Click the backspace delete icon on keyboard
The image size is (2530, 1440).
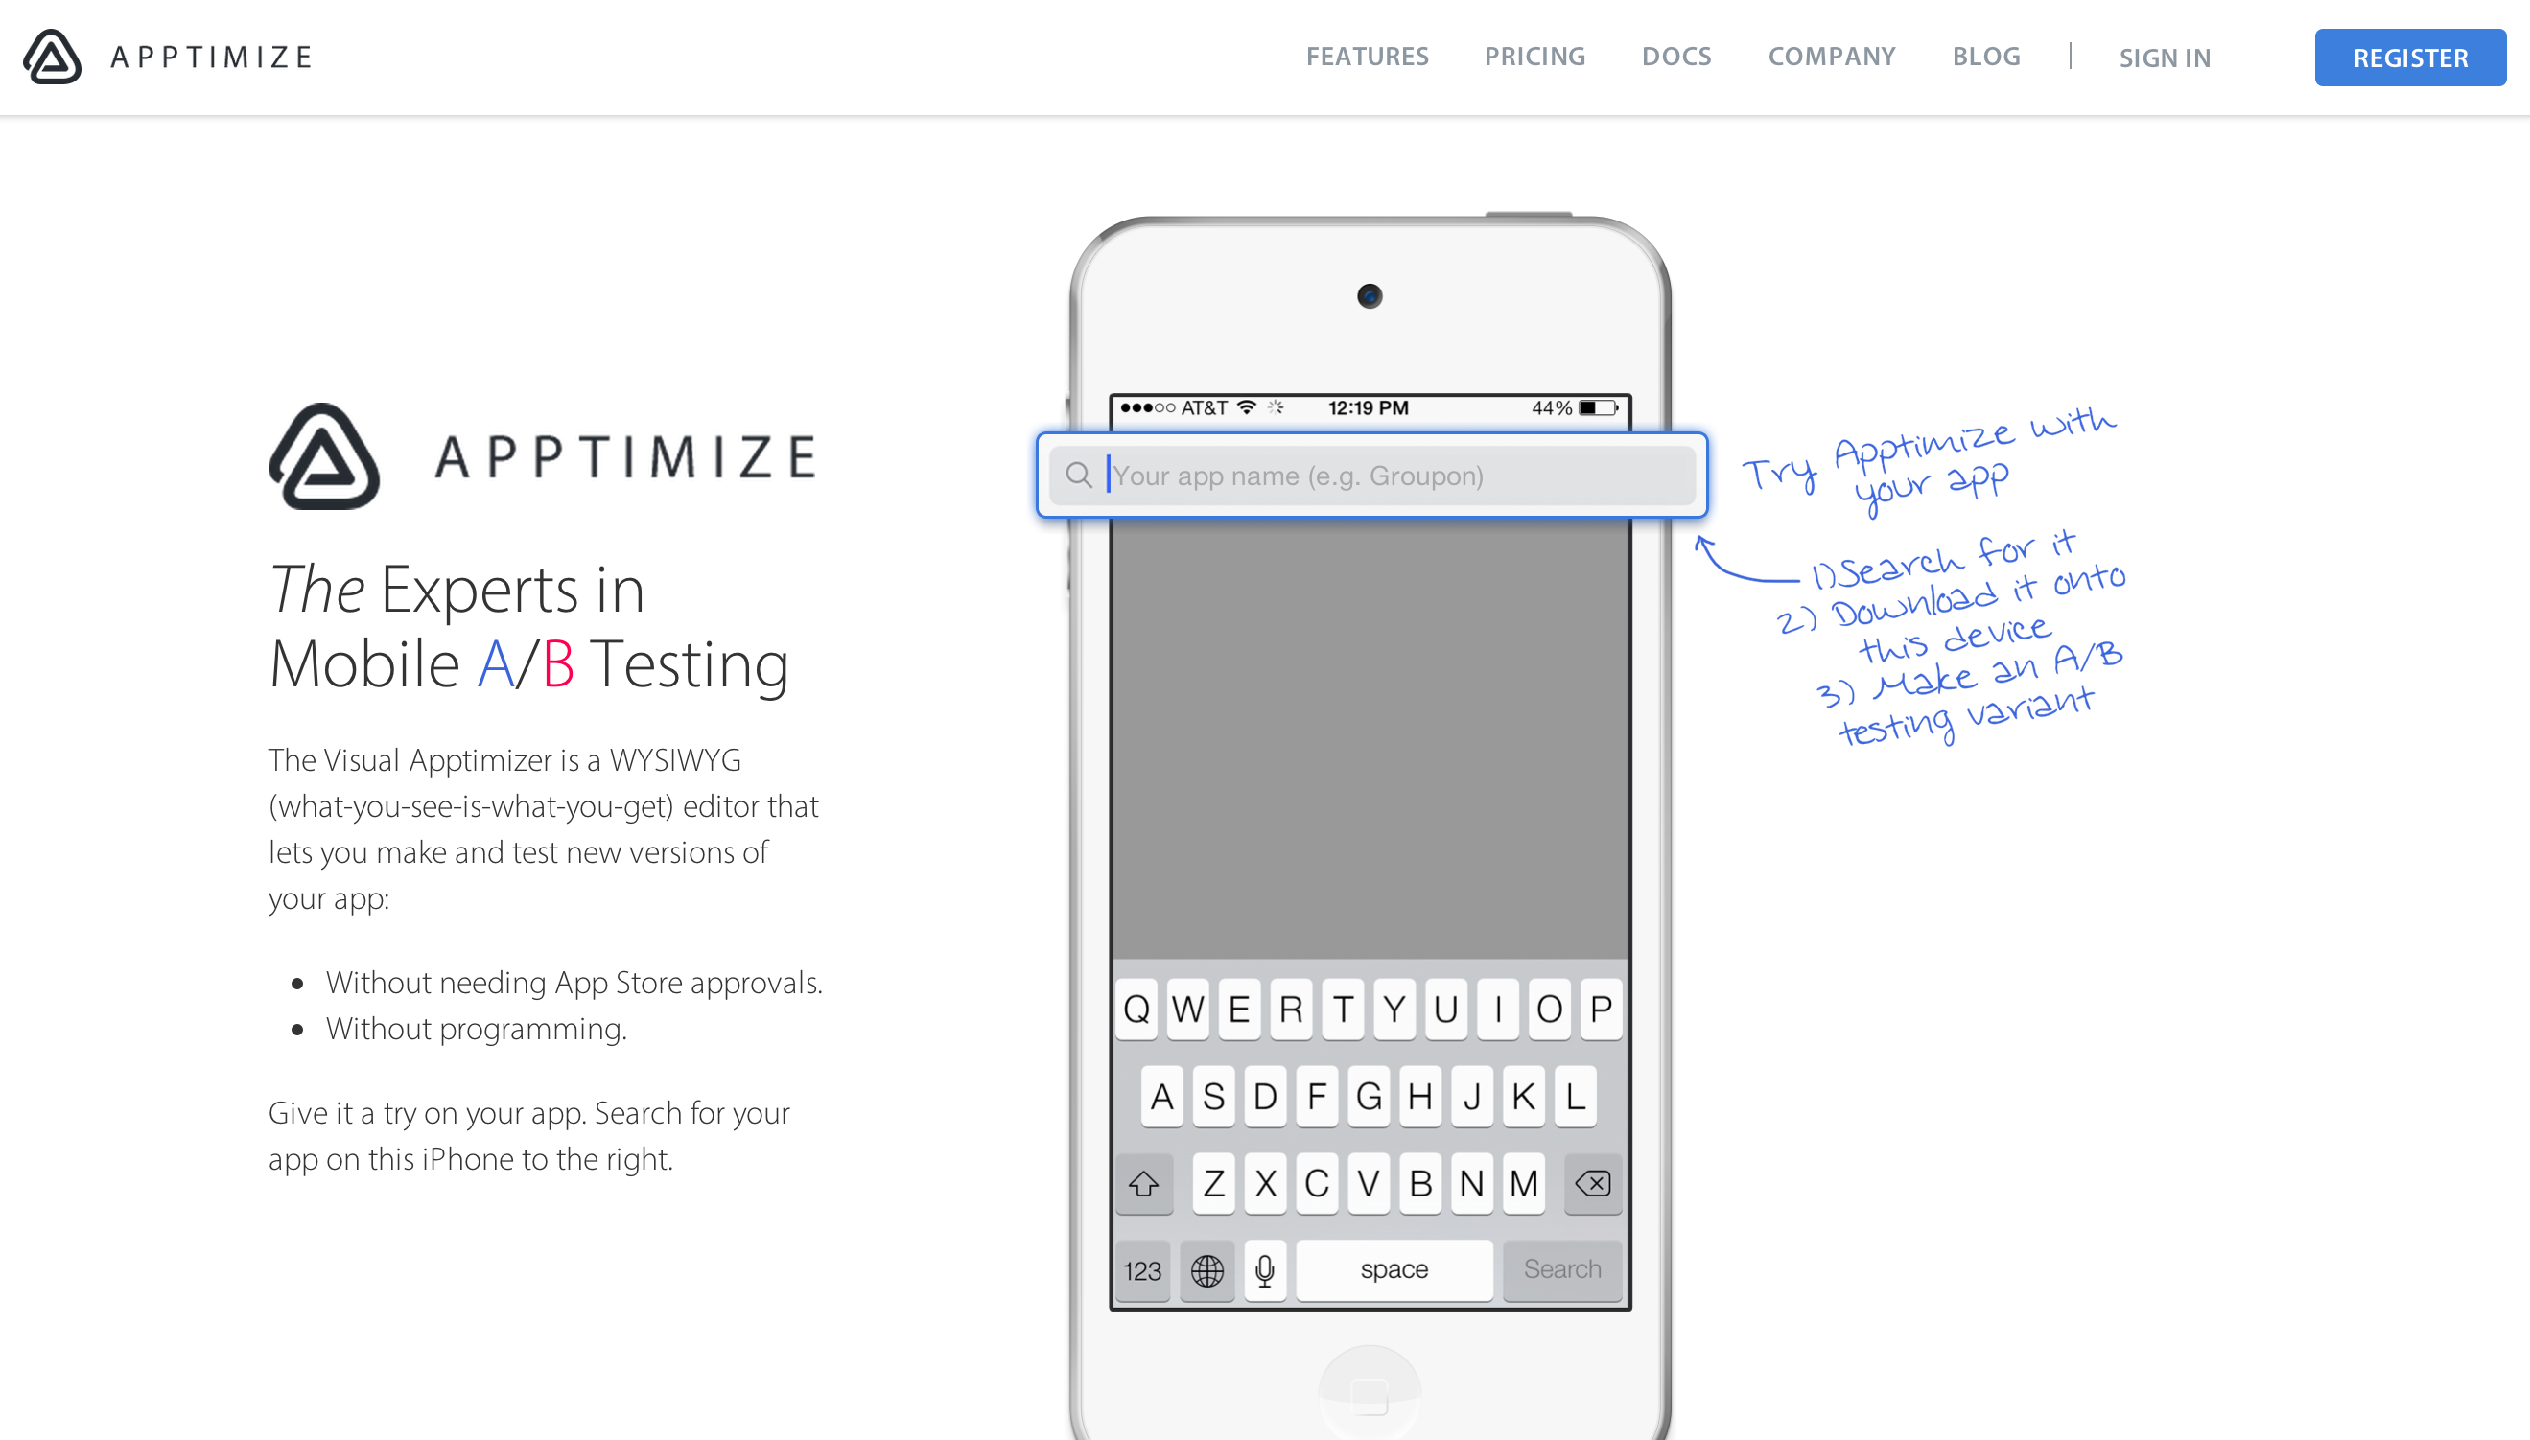1590,1185
